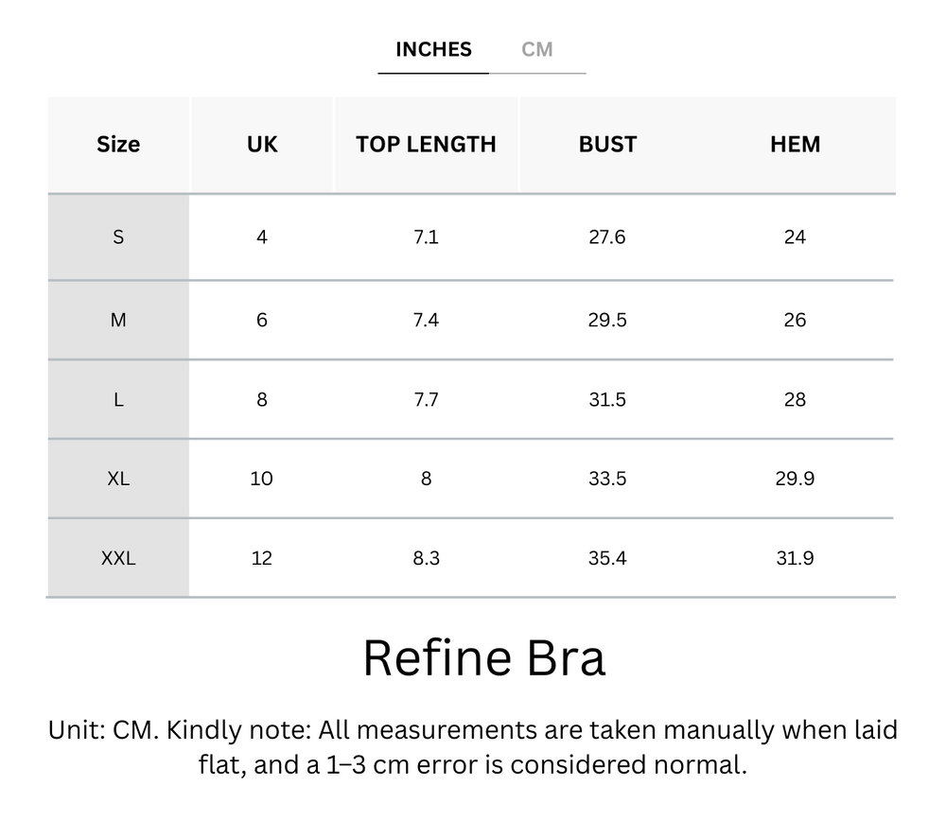Click the hem value 31.9 for size XXL
The image size is (946, 821).
pyautogui.click(x=794, y=558)
